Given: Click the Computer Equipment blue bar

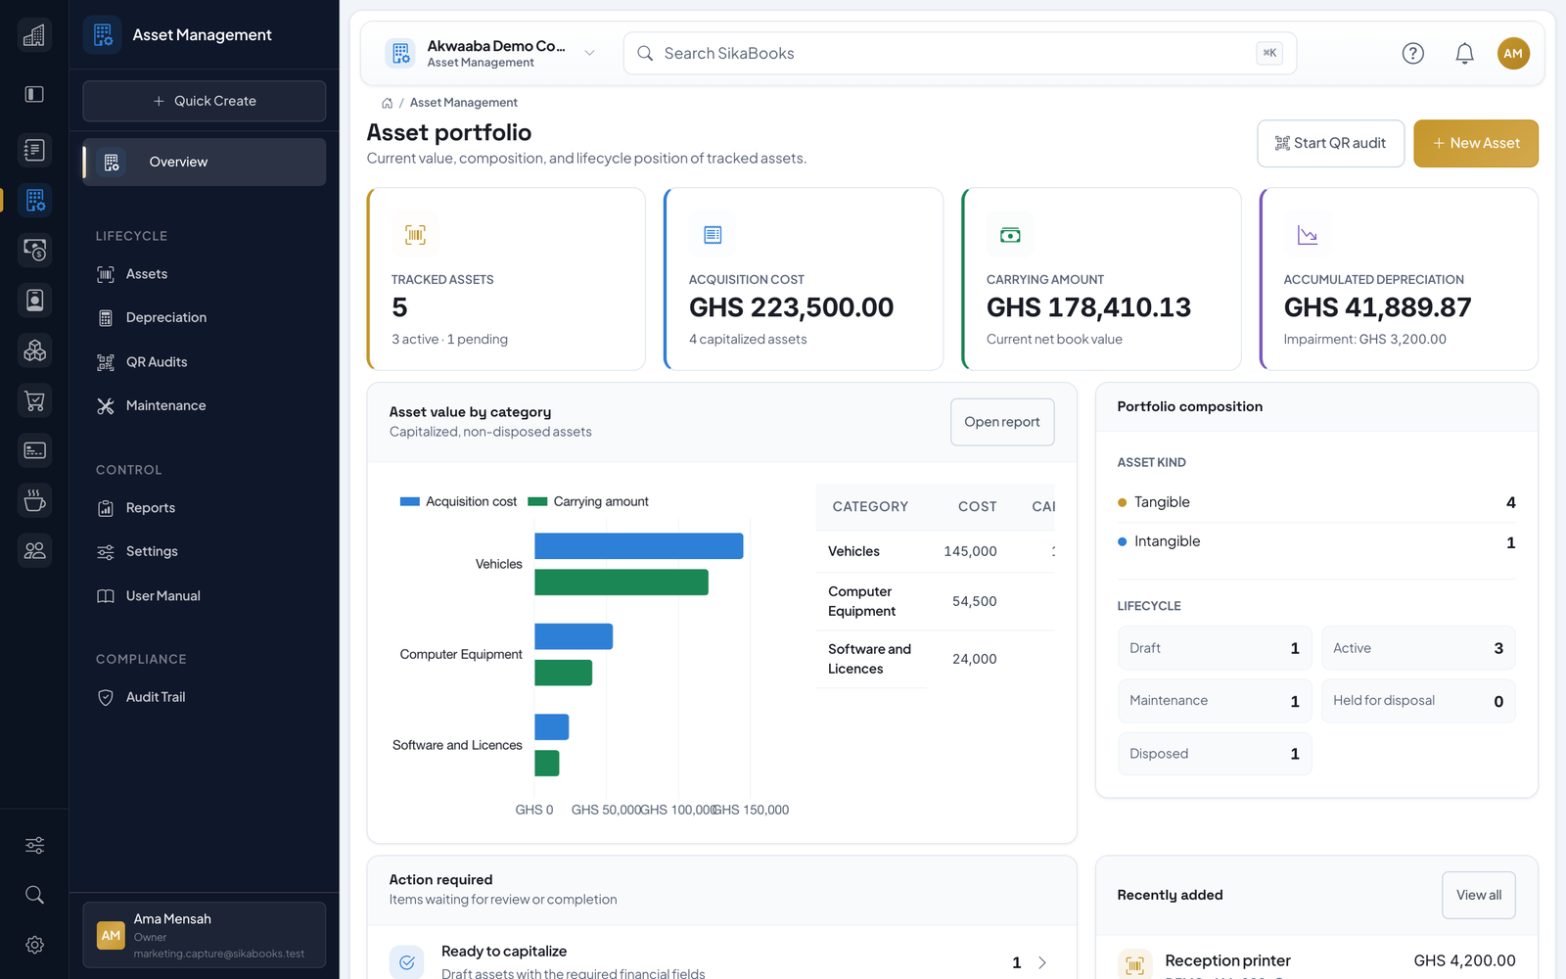Looking at the screenshot, I should point(574,636).
